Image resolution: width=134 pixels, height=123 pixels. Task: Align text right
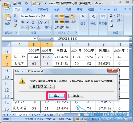click(x=67, y=22)
